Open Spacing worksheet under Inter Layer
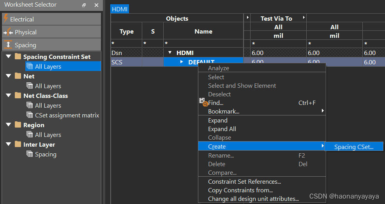This screenshot has height=204, width=385. [x=46, y=154]
